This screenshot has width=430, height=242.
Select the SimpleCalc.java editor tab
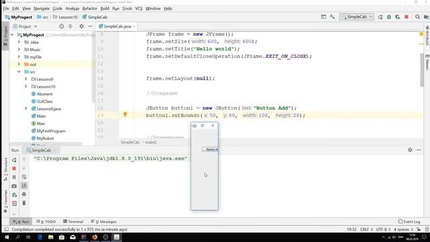(117, 26)
